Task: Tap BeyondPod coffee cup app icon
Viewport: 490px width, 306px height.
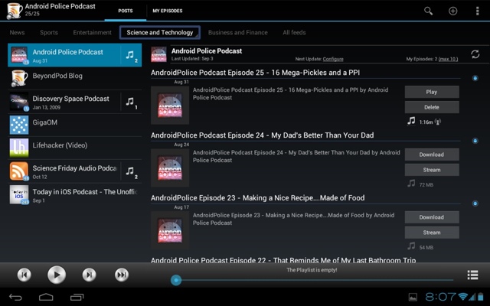Action: click(14, 11)
